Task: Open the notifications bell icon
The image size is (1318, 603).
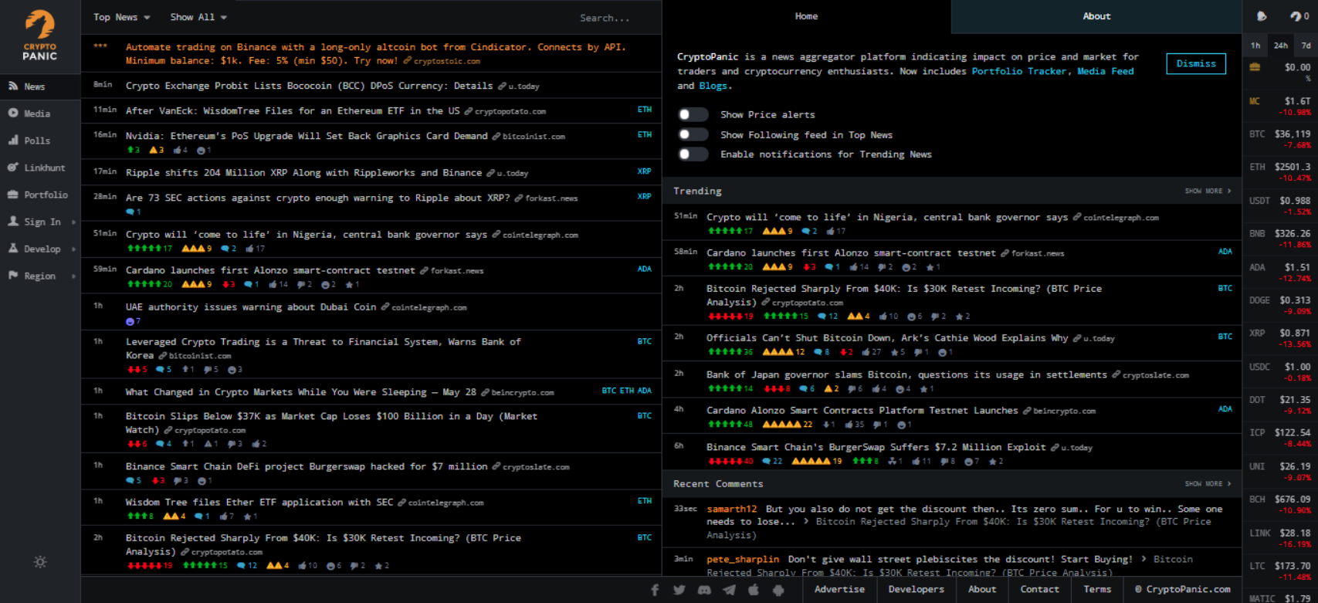Action: pyautogui.click(x=1262, y=16)
